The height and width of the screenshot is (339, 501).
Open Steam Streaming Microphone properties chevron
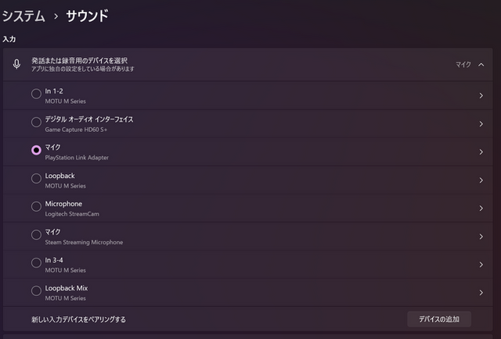pyautogui.click(x=481, y=237)
